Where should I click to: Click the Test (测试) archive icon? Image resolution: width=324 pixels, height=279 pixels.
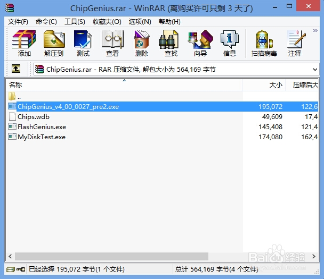coord(83,43)
